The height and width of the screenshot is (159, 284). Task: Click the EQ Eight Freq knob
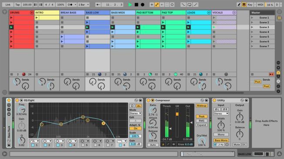click(21, 110)
